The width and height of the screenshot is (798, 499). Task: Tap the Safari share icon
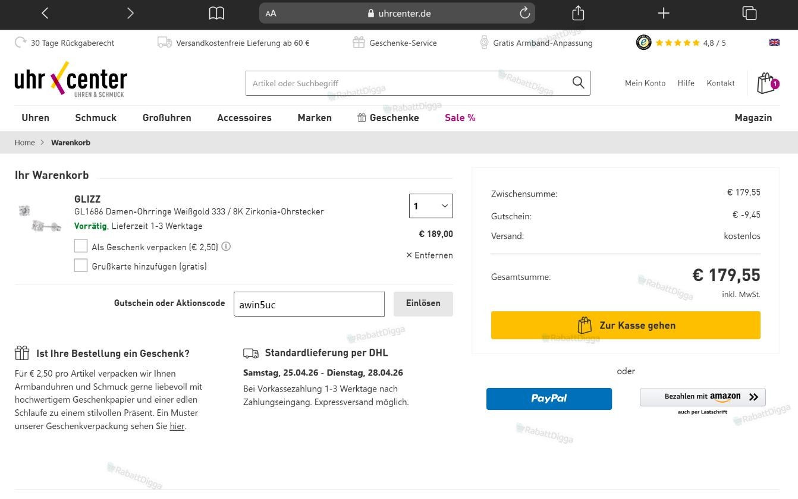578,13
